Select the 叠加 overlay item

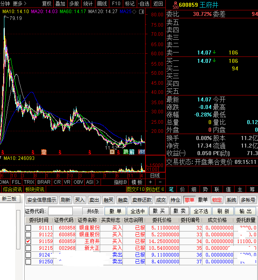(60, 4)
